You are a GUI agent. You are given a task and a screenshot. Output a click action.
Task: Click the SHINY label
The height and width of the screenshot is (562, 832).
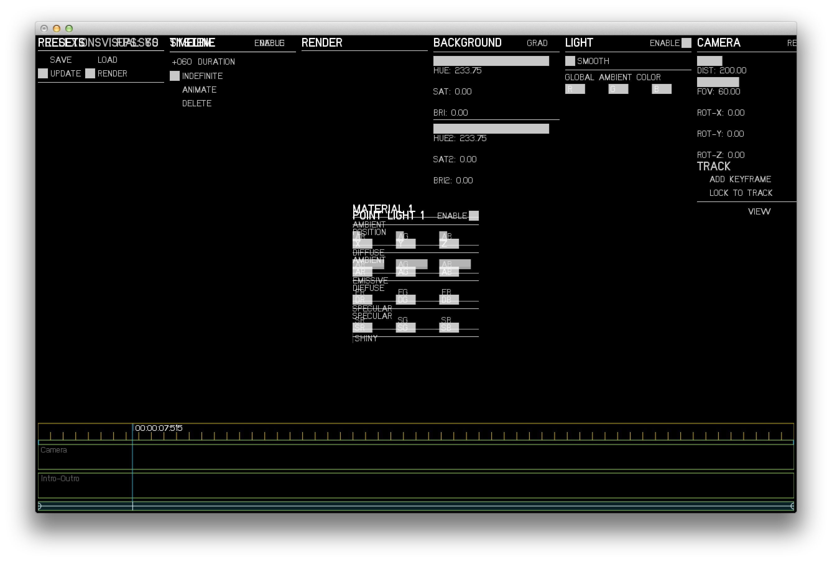(366, 339)
